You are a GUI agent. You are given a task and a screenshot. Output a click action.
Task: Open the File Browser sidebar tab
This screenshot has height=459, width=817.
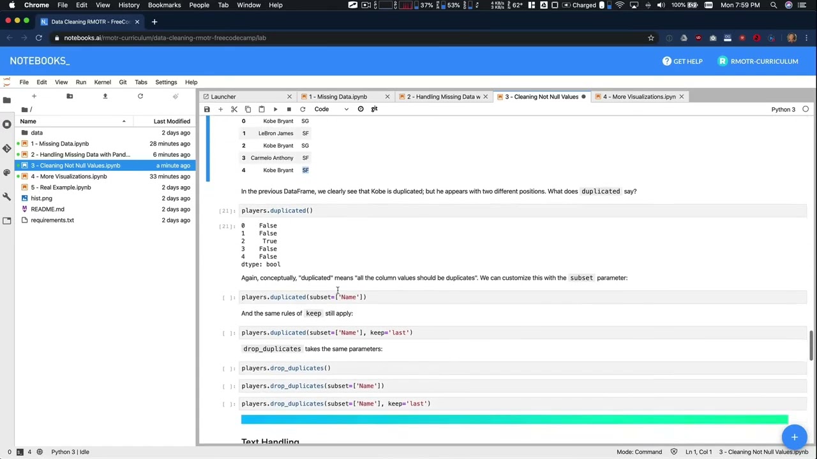click(7, 100)
